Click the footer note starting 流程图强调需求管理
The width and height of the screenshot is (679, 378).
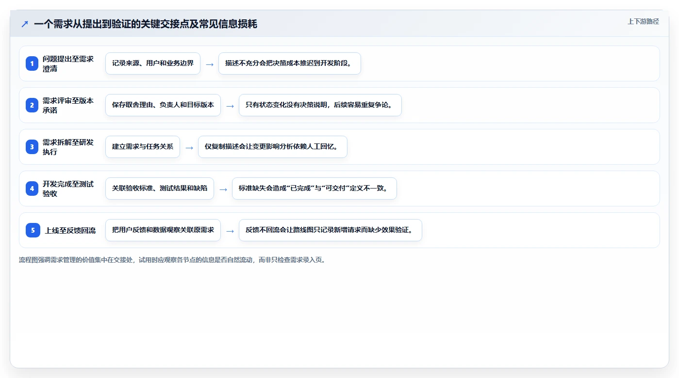(172, 260)
